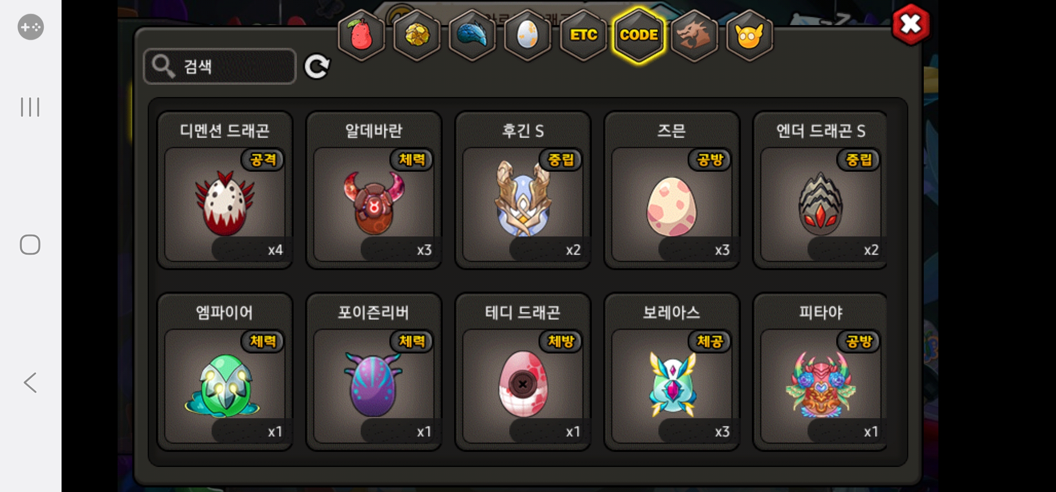
Task: Open the brown dragon head tab
Action: [x=694, y=35]
